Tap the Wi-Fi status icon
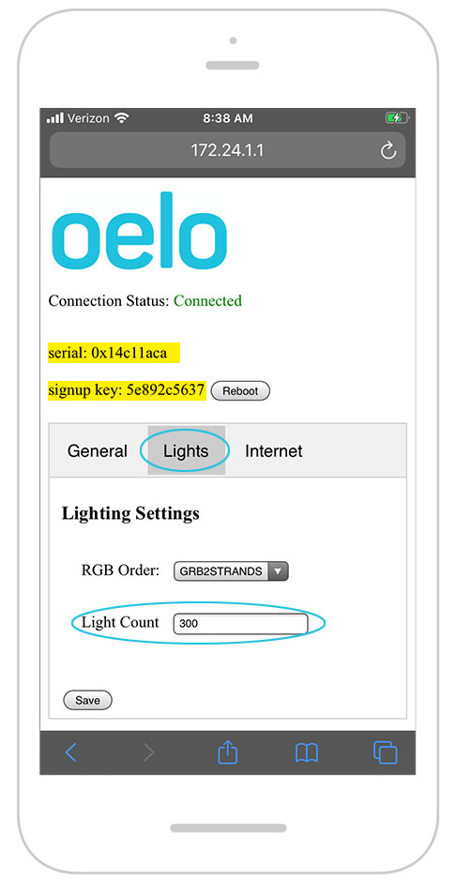This screenshot has width=456, height=881. (121, 118)
